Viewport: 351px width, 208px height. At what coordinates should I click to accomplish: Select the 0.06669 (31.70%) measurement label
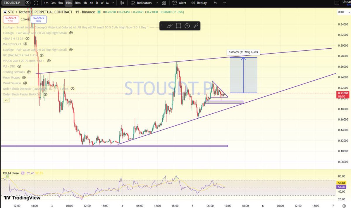click(243, 53)
